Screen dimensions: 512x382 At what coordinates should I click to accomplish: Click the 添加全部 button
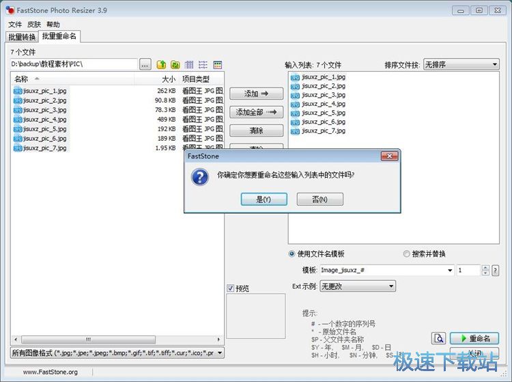256,112
